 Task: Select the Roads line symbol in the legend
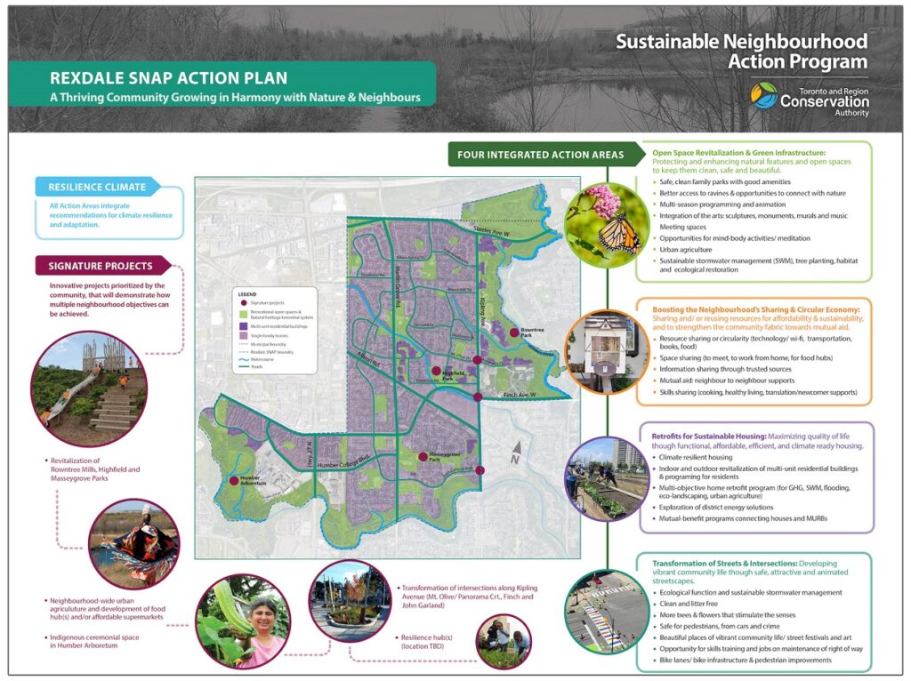[244, 367]
